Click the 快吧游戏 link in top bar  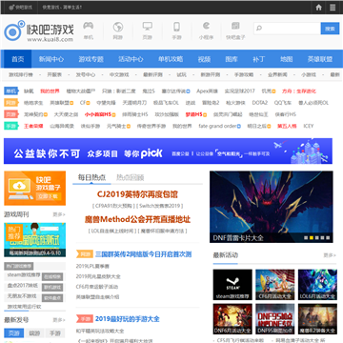20,8
